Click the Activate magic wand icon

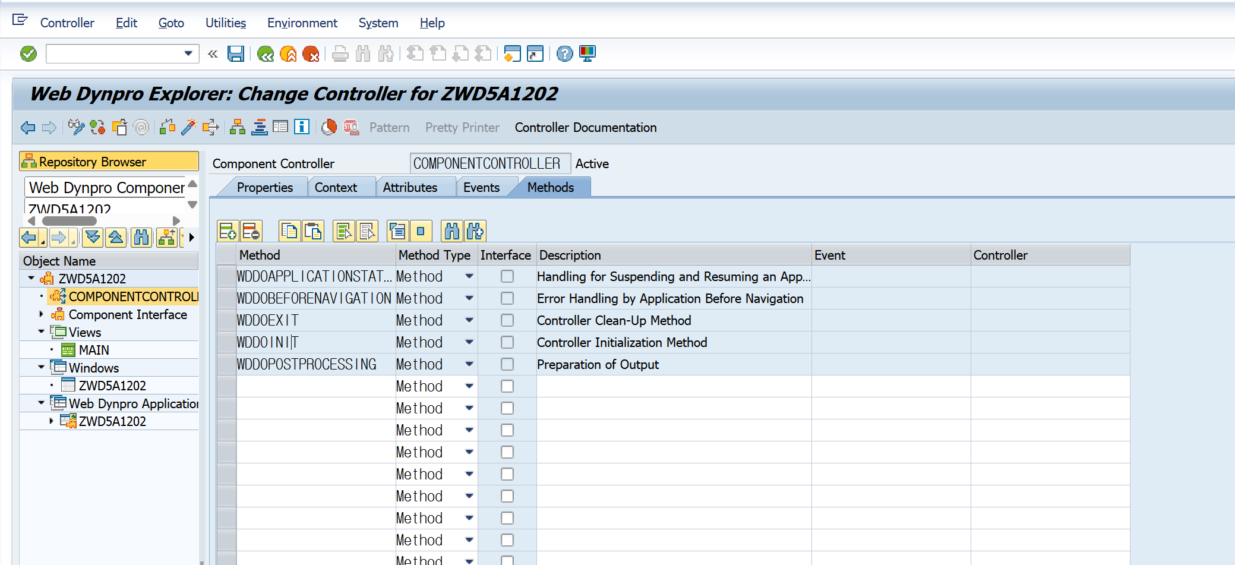pyautogui.click(x=189, y=127)
